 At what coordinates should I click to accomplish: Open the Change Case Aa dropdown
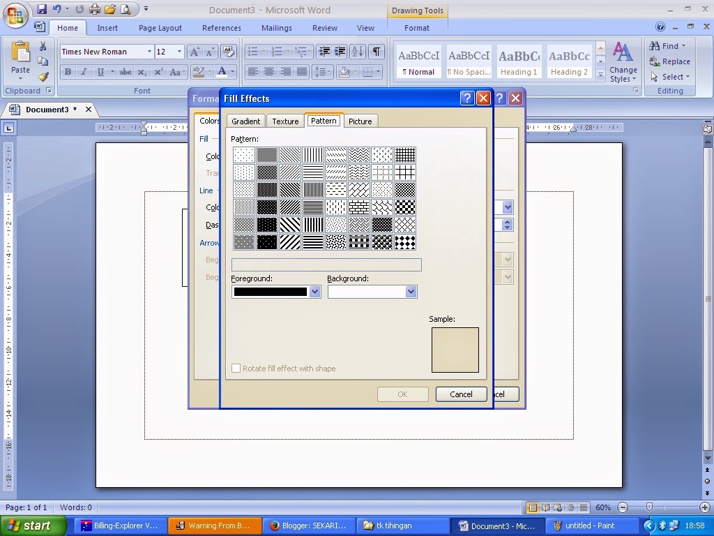point(177,72)
